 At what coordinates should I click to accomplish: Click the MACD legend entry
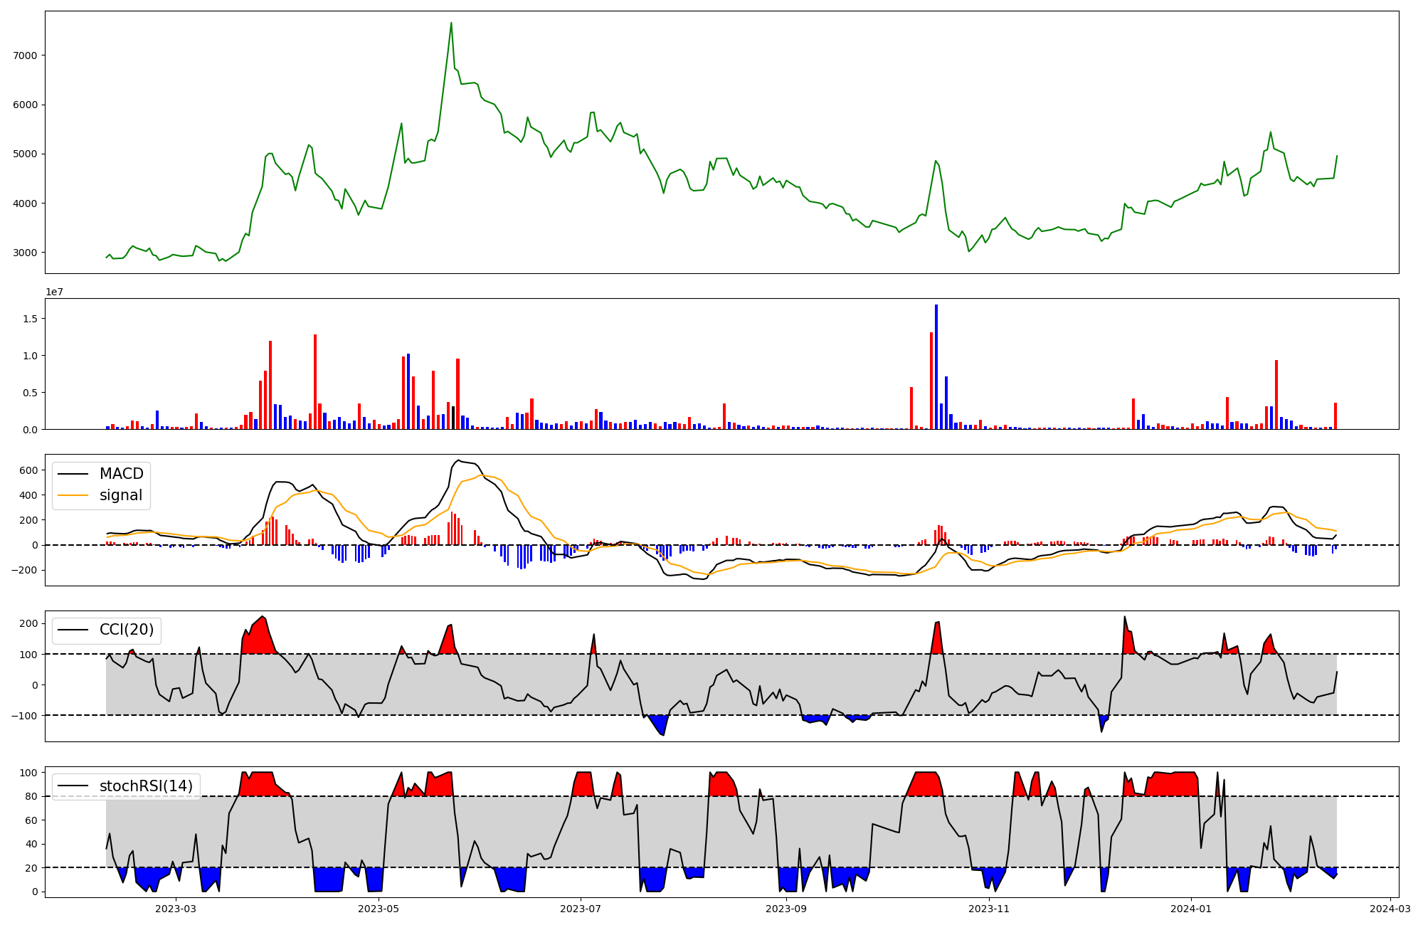click(x=121, y=474)
